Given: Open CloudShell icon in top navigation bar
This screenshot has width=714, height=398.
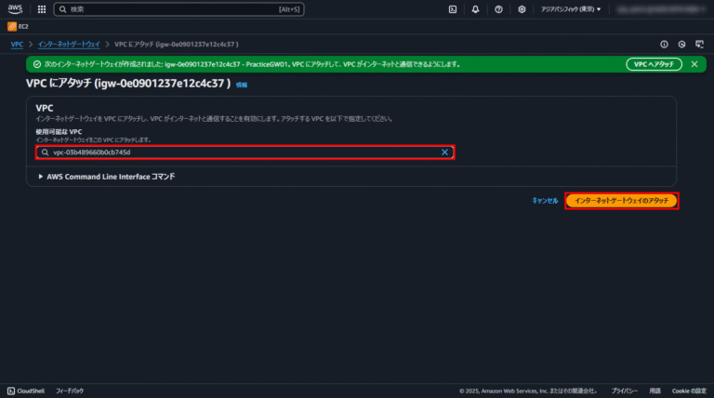Looking at the screenshot, I should [x=452, y=9].
